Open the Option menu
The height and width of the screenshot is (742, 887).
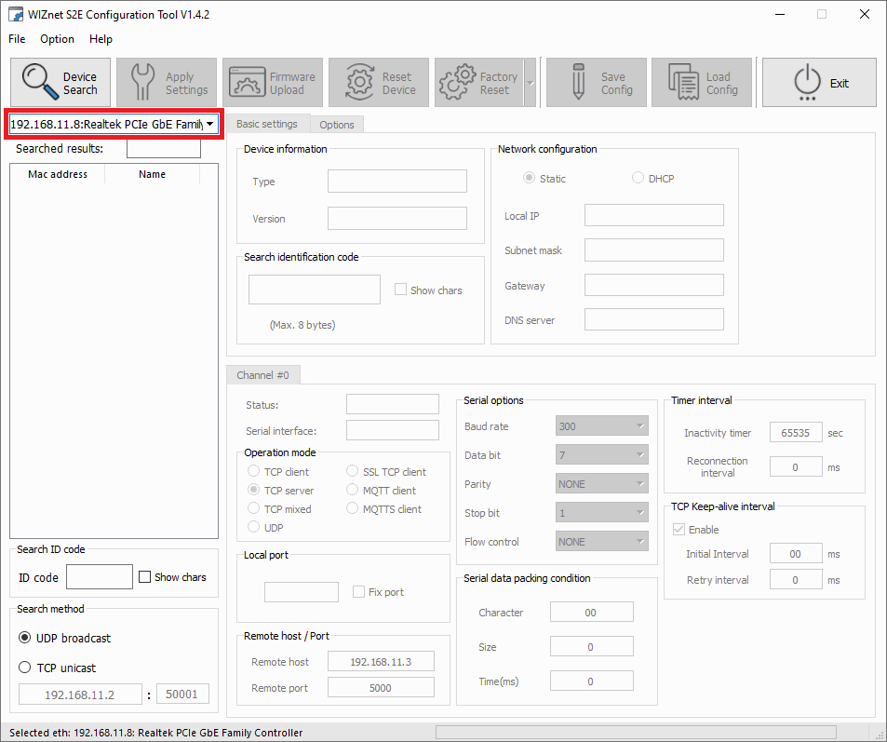tap(57, 39)
